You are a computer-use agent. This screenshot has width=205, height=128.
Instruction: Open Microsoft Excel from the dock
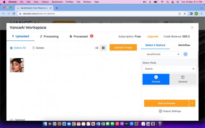coord(103,124)
